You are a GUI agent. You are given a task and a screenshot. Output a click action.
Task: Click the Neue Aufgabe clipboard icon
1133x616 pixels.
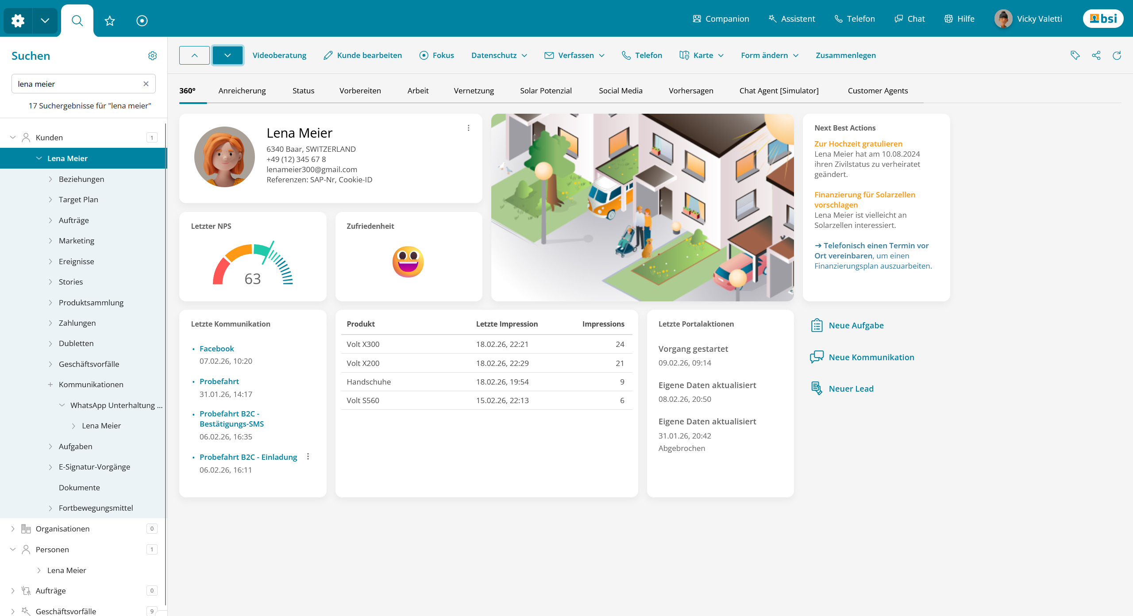point(817,325)
